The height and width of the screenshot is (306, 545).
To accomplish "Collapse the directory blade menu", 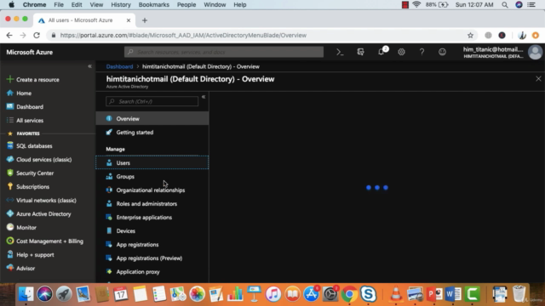I will [x=204, y=97].
